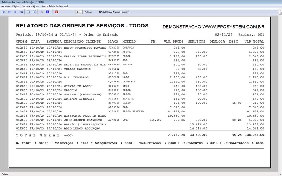Screen dimensions: 282x176
Task: Click plate GZK2481 in the report
Action: (114, 52)
